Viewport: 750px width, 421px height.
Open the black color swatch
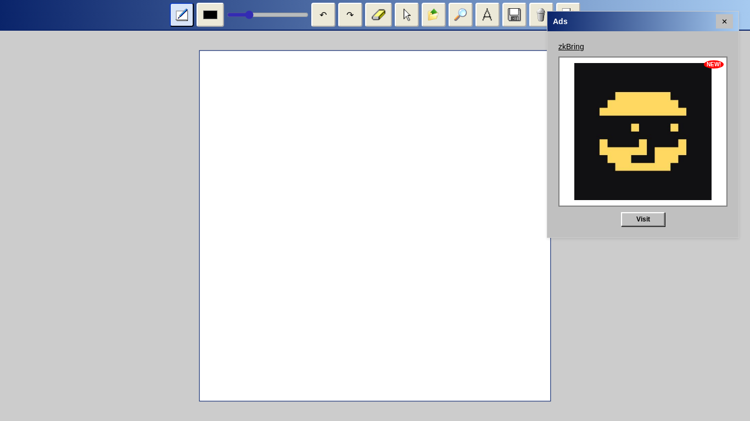pyautogui.click(x=210, y=15)
